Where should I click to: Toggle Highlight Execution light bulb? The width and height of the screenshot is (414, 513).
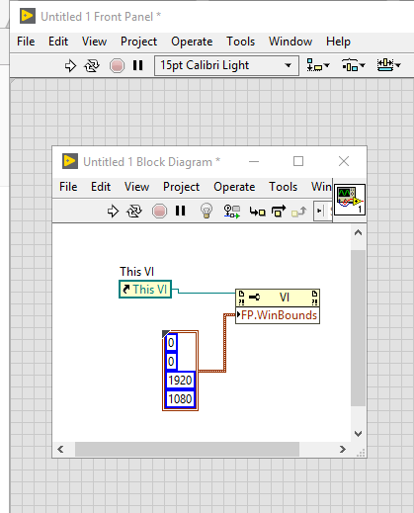point(207,211)
